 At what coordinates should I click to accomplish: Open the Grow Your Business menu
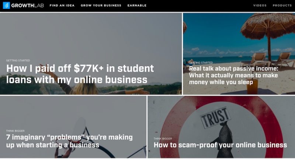pyautogui.click(x=101, y=6)
